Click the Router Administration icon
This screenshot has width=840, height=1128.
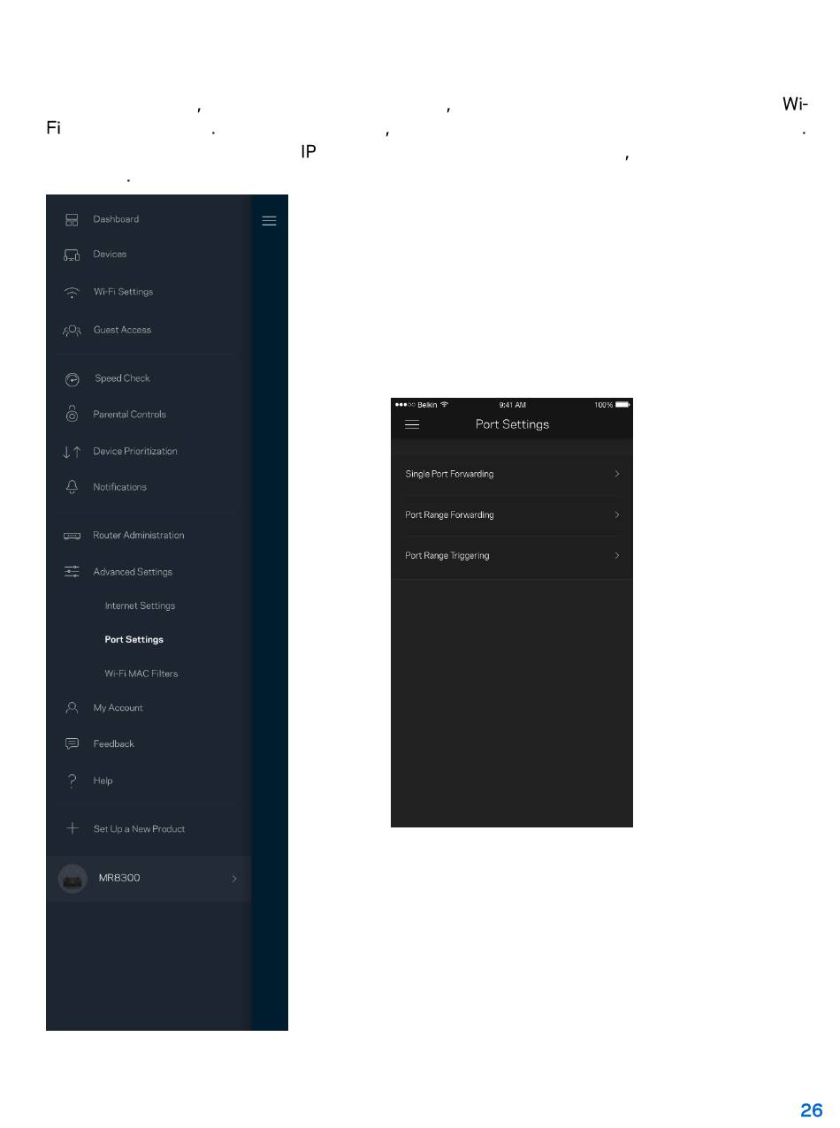pos(73,536)
